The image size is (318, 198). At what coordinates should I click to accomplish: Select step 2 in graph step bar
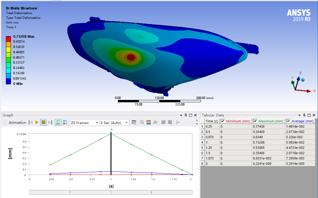[x=151, y=192]
